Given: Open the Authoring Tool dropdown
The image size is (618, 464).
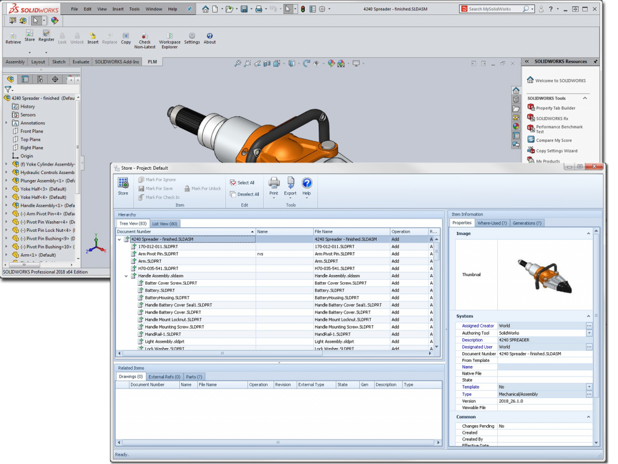Looking at the screenshot, I should click(589, 333).
